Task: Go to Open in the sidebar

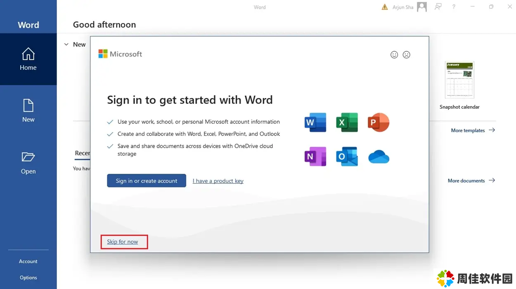Action: 28,163
